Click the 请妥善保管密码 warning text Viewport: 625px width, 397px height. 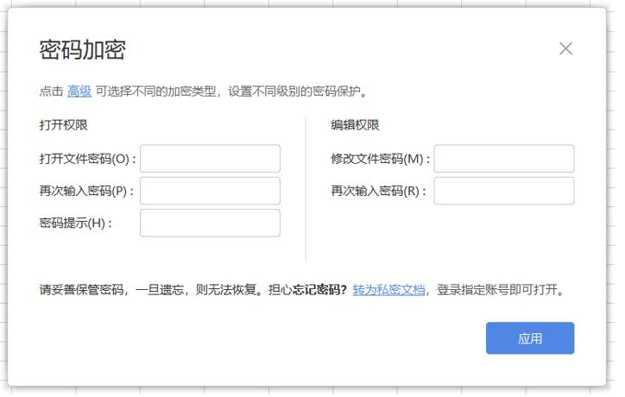(x=81, y=290)
